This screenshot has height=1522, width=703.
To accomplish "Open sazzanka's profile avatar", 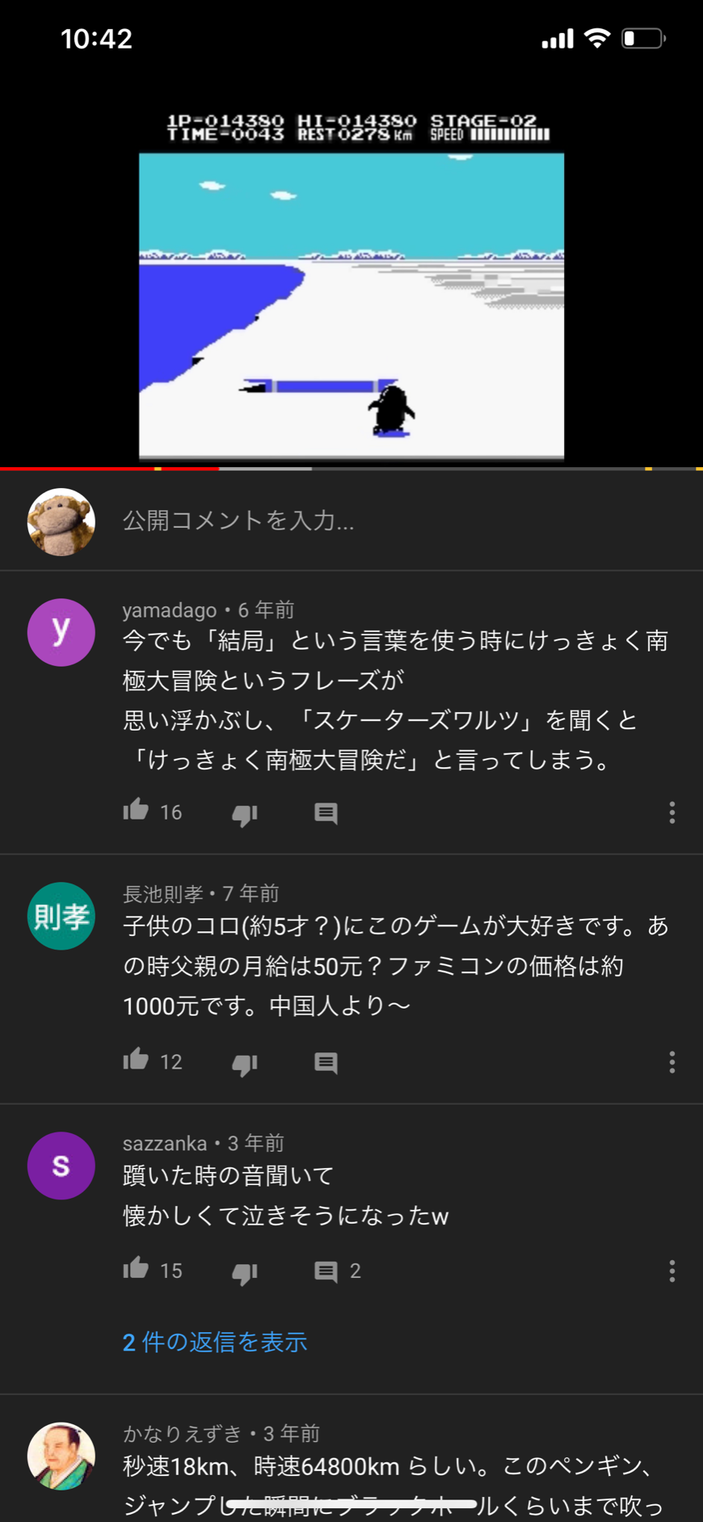I will 61,1166.
